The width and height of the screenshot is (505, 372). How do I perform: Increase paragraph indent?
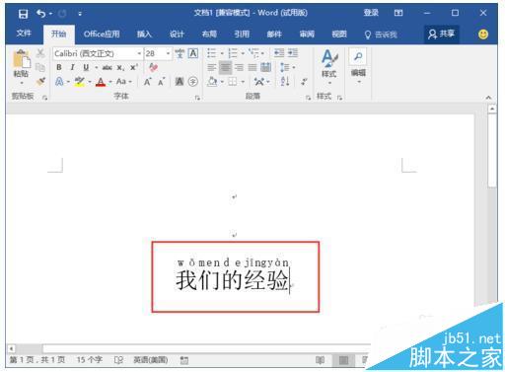point(293,53)
